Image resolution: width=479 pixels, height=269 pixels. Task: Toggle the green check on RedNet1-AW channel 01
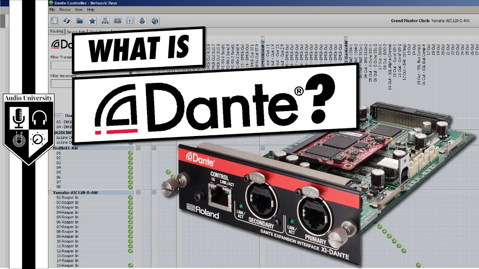coord(131,153)
